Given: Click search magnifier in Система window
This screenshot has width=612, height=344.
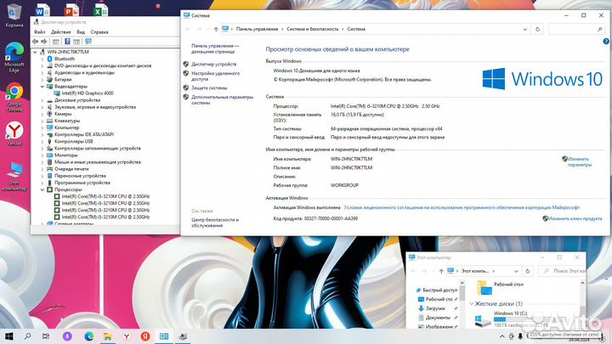Looking at the screenshot, I should click(x=600, y=29).
